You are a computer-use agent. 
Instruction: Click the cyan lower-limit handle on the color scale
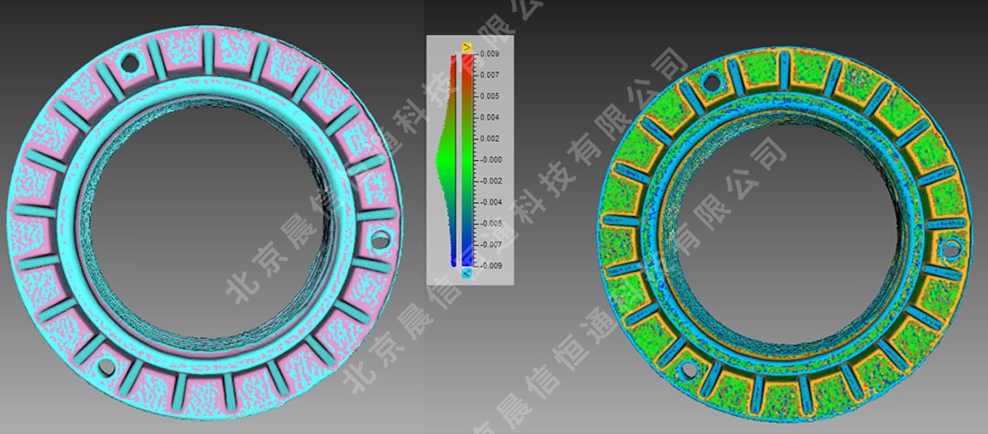[x=467, y=273]
